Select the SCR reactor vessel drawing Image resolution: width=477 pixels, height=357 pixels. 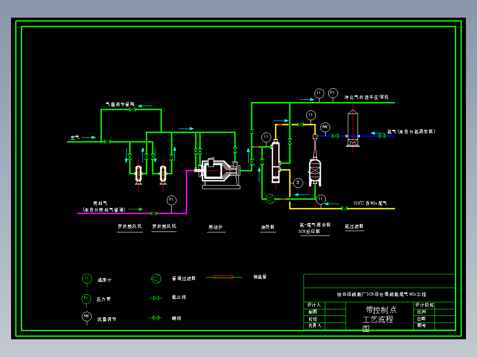tap(315, 172)
